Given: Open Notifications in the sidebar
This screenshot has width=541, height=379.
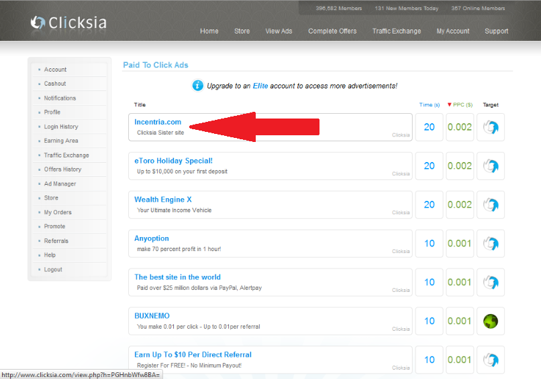Looking at the screenshot, I should [x=60, y=98].
